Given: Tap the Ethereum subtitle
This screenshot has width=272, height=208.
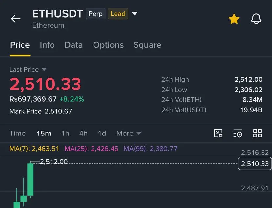Looking at the screenshot, I should click(x=48, y=25).
